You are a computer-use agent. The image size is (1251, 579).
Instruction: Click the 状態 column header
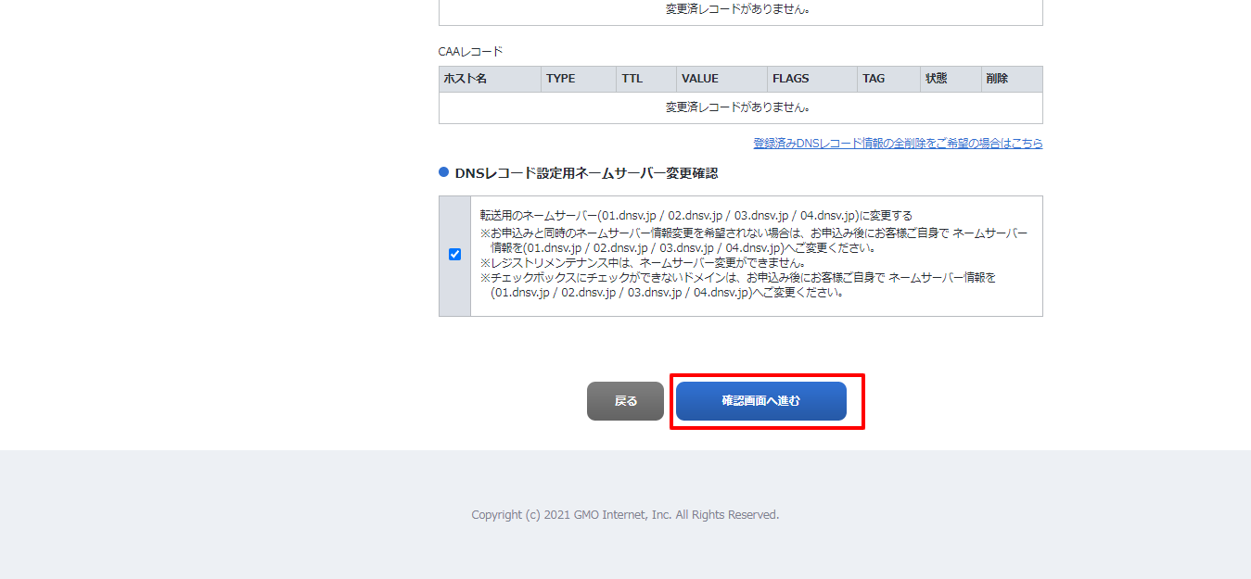pyautogui.click(x=936, y=79)
